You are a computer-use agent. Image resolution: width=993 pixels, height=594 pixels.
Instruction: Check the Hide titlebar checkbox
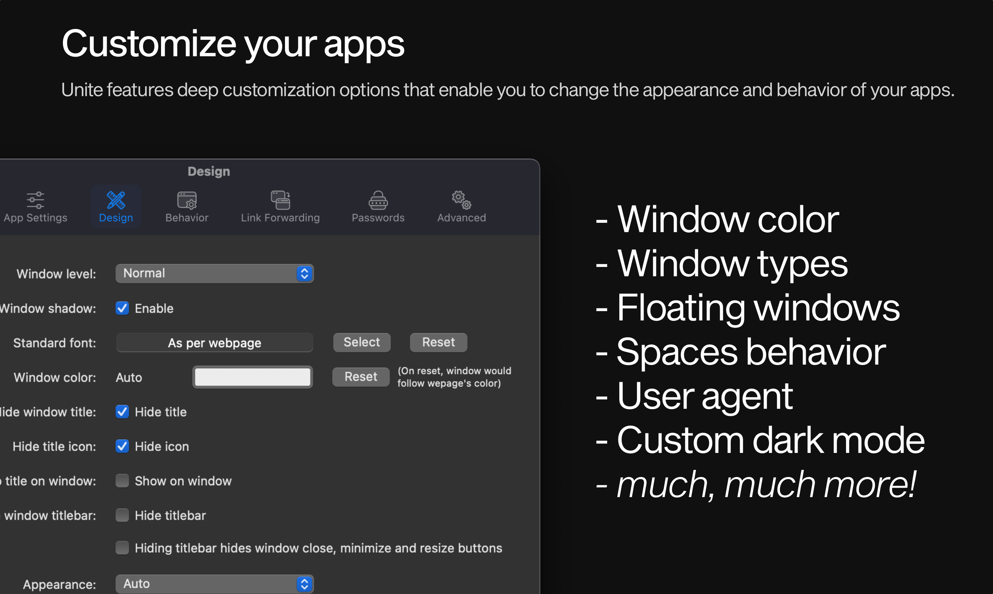tap(122, 515)
